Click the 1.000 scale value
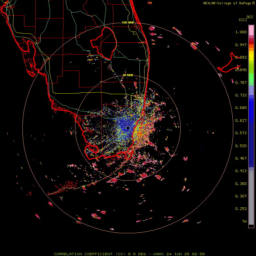Viewport: 256px width, 256px height. (x=241, y=32)
